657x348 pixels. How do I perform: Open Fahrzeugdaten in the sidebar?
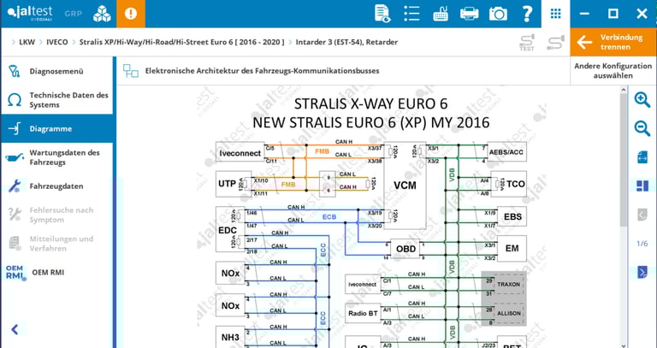(56, 186)
